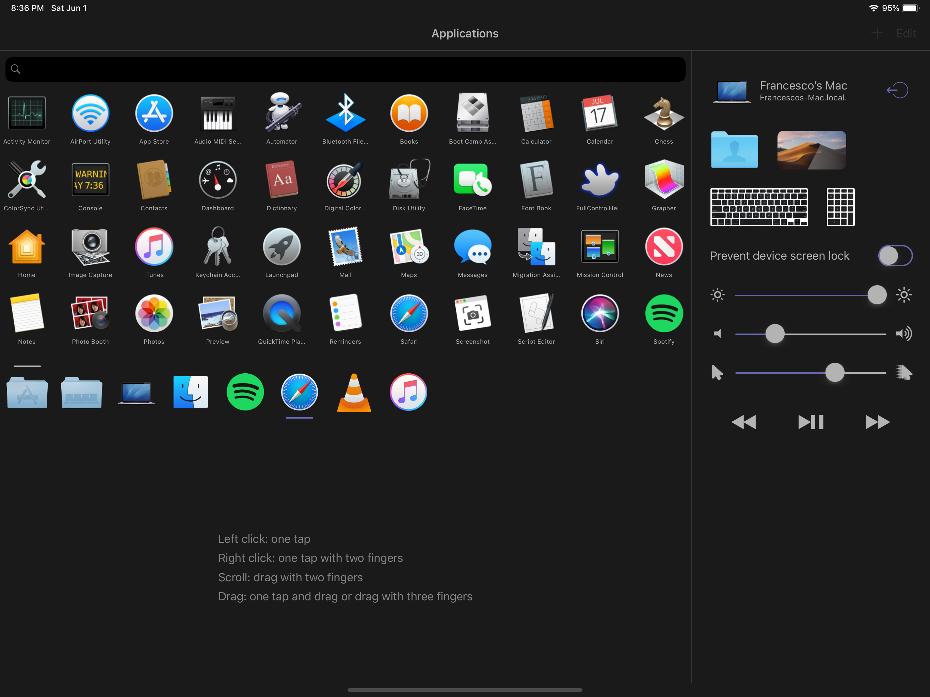Open Messages
This screenshot has width=930, height=697.
click(472, 247)
